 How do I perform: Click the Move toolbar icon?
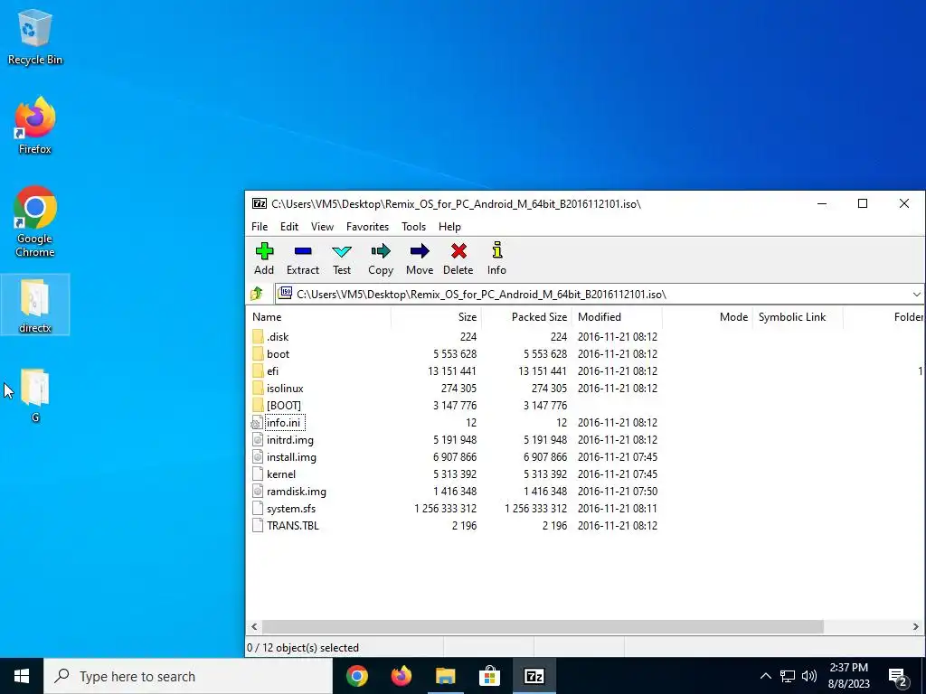point(420,258)
